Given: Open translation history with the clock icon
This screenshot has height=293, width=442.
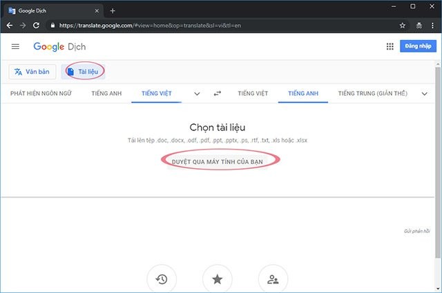Looking at the screenshot, I should [162, 279].
